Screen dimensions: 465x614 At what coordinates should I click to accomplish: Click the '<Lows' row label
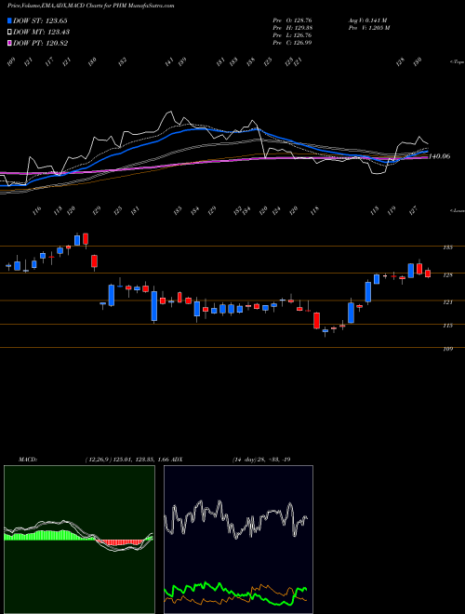coord(457,210)
